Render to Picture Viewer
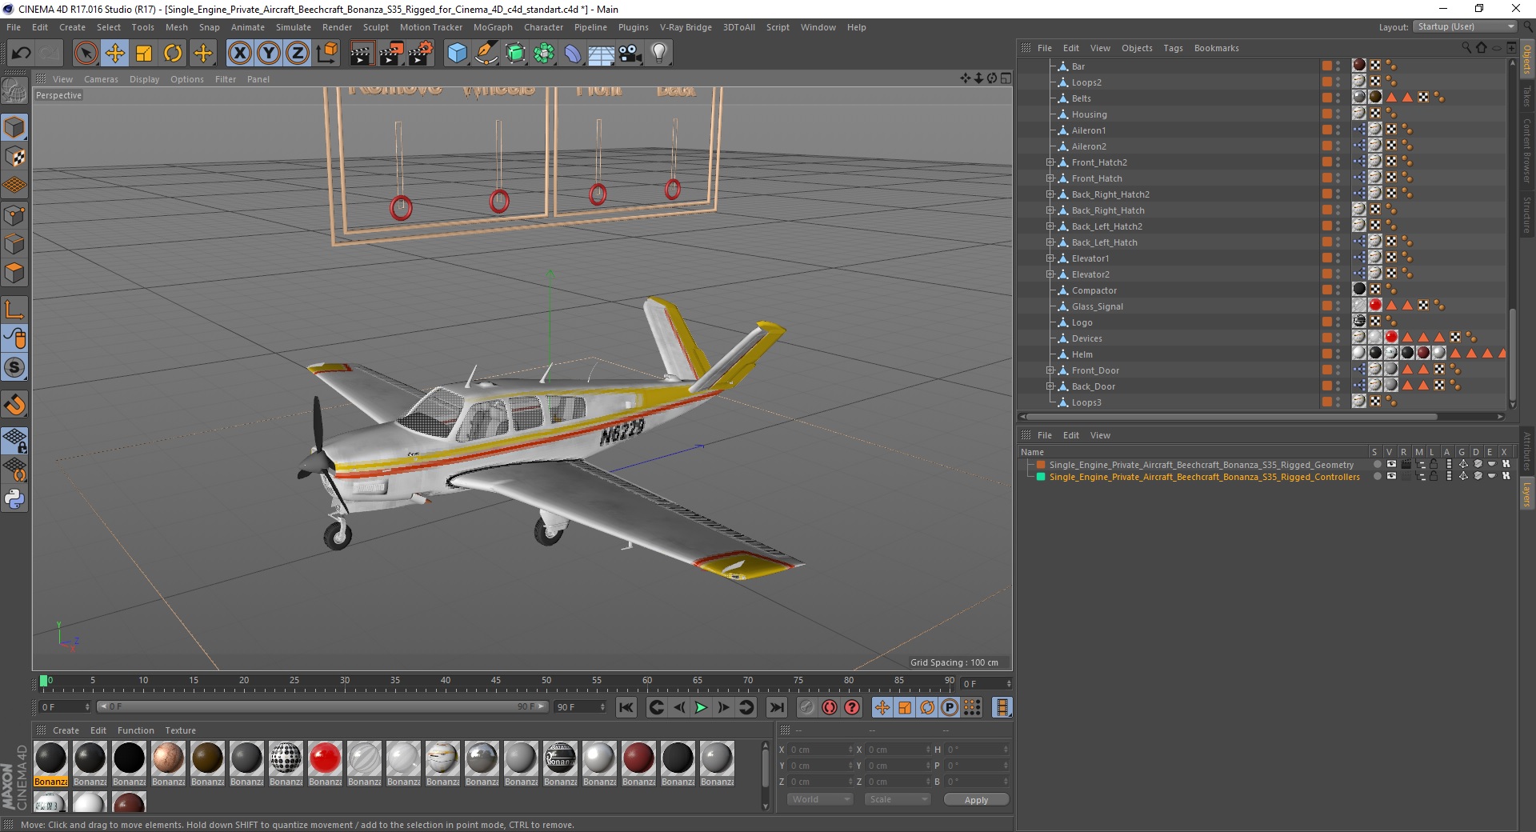The width and height of the screenshot is (1536, 832). [x=390, y=54]
